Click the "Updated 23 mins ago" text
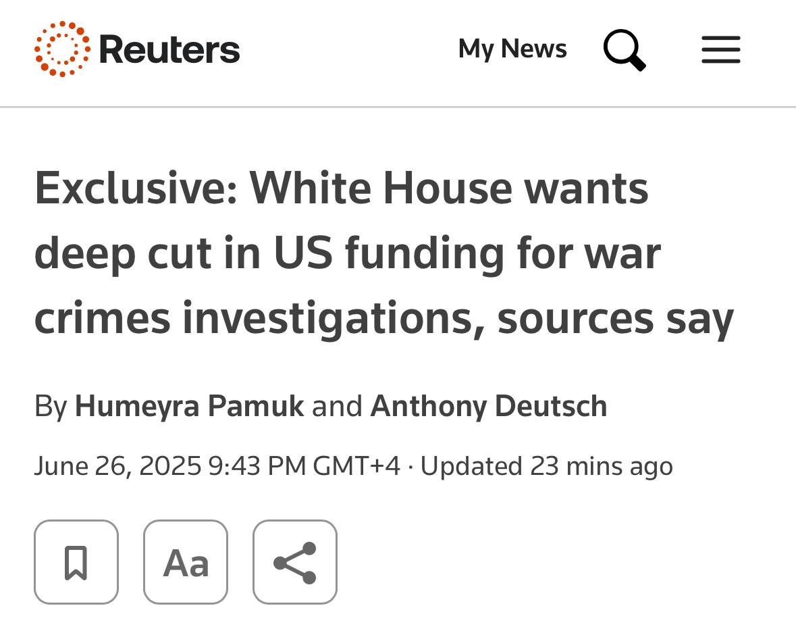This screenshot has width=796, height=633. [546, 466]
